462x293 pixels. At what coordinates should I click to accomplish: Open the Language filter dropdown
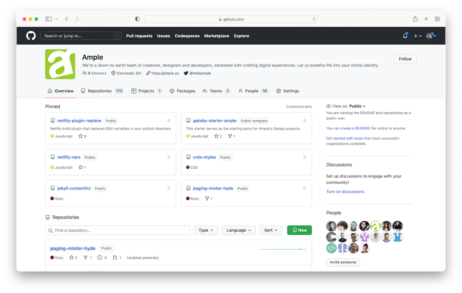click(x=238, y=230)
